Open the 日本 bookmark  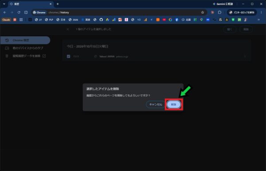61,19
